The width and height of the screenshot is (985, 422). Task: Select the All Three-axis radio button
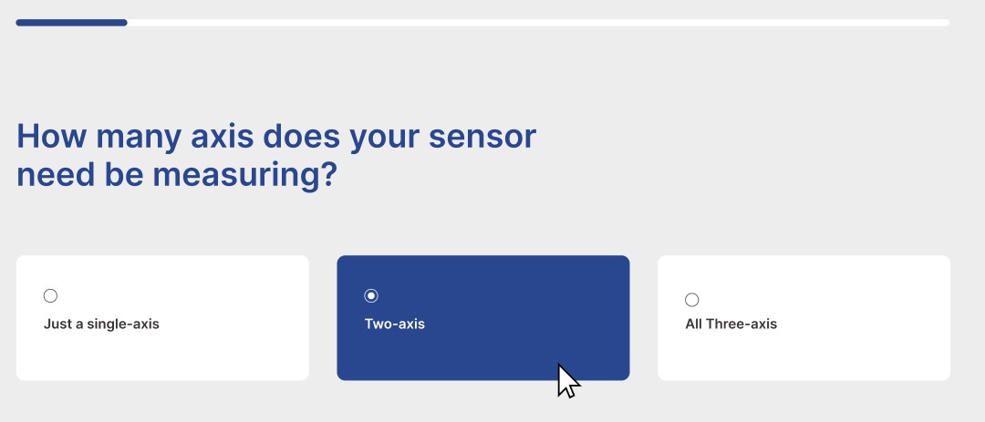[691, 300]
